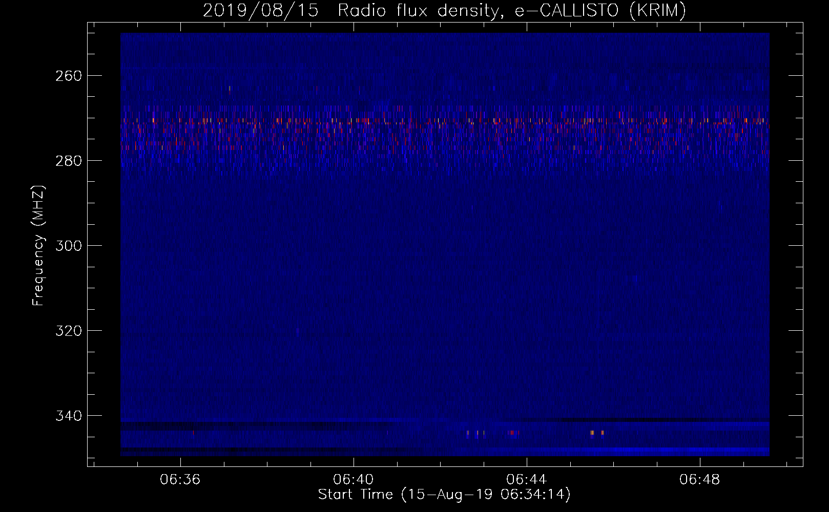Viewport: 829px width, 512px height.
Task: Click the plot title '2019/08/15 Radio flux density, e-CALLISTO (KRIM)'
Action: click(444, 10)
